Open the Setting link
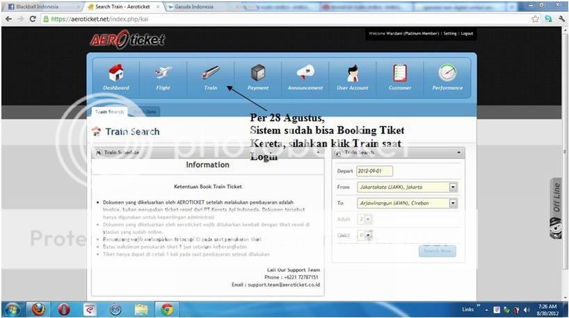Image resolution: width=569 pixels, height=318 pixels. click(450, 33)
